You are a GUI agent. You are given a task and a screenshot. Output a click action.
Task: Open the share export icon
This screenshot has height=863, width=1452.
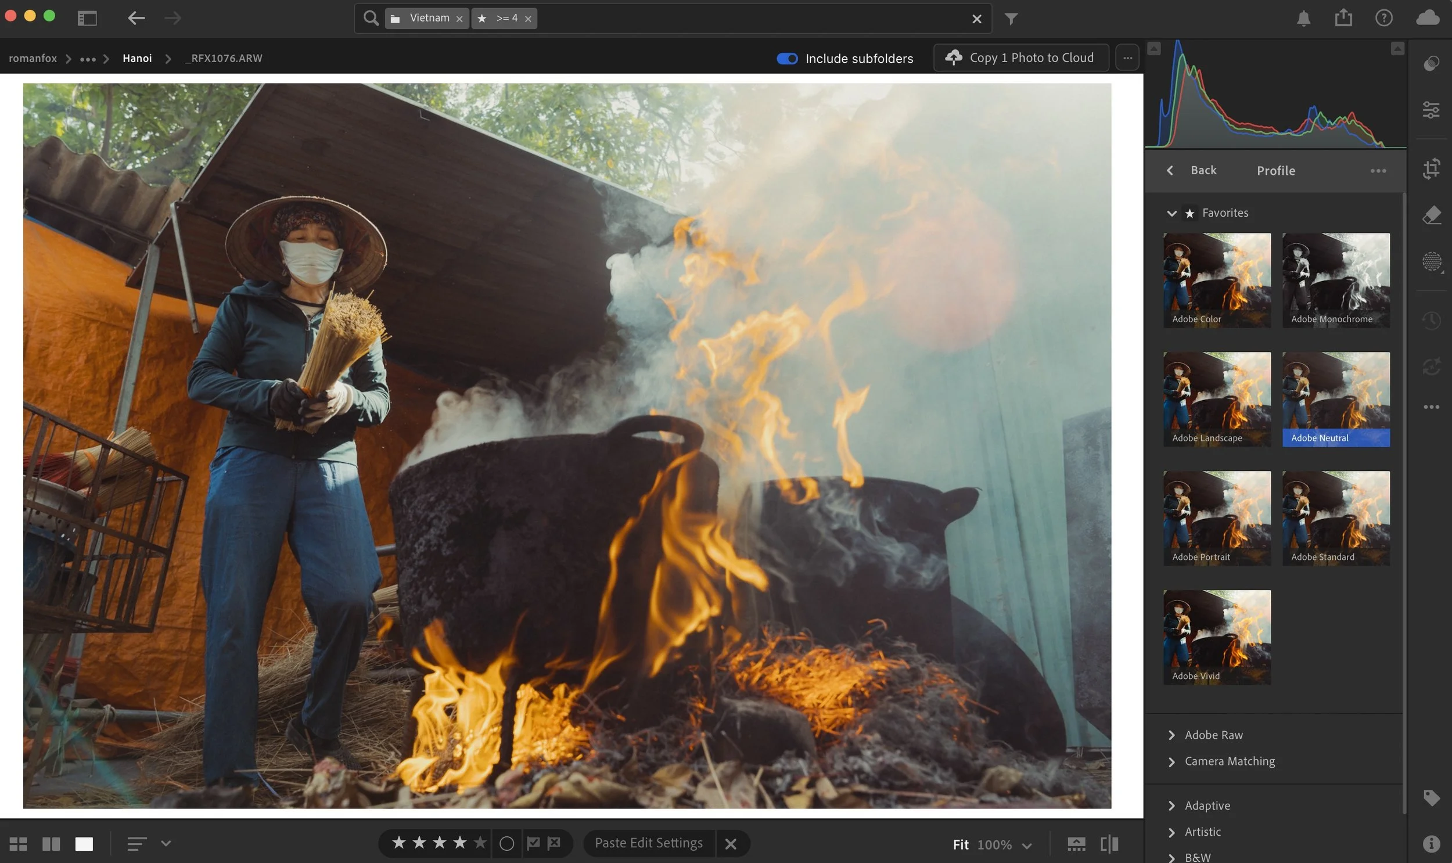click(1343, 18)
